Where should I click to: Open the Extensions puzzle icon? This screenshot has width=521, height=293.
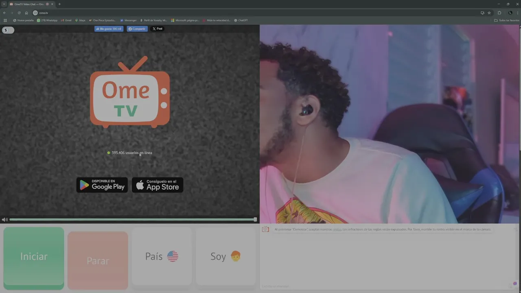(499, 13)
